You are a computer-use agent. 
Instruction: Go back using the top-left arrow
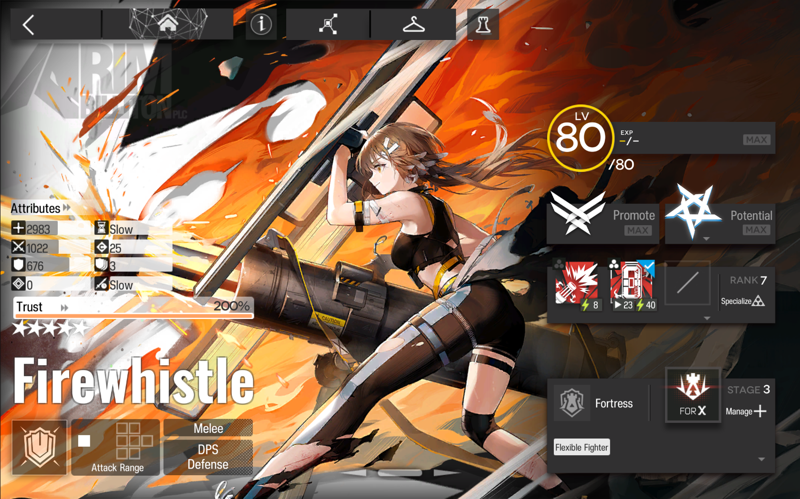coord(29,25)
